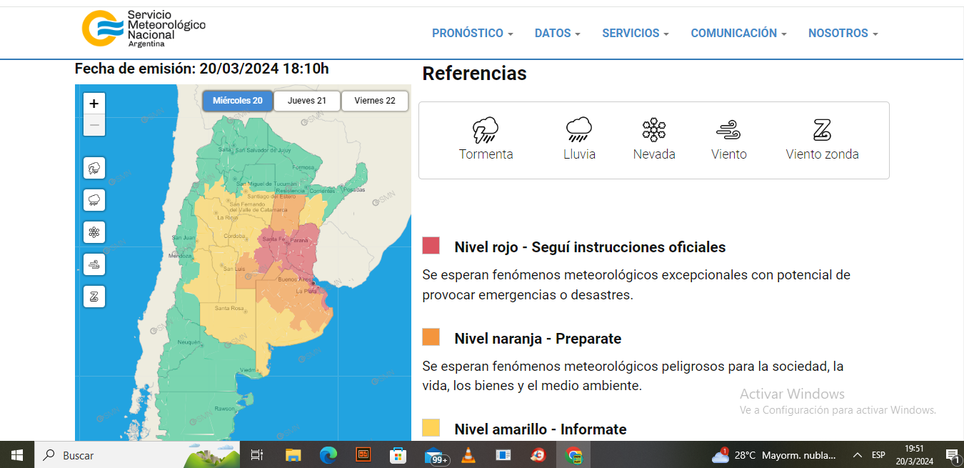The height and width of the screenshot is (468, 964).
Task: Switch to the Viernes 22 forecast tab
Action: [375, 101]
